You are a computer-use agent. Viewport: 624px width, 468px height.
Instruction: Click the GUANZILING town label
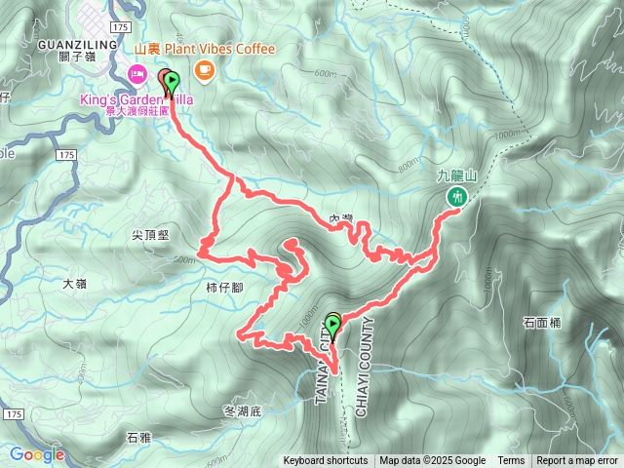[x=78, y=45]
